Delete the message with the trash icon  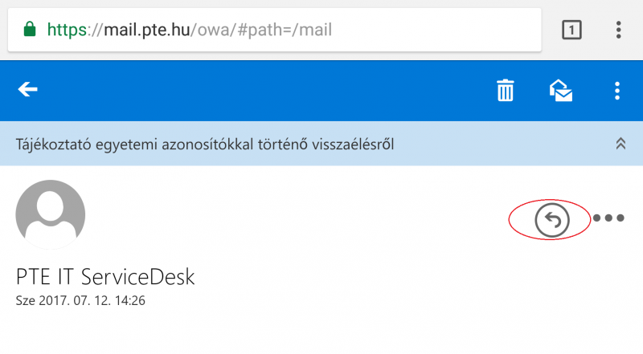[505, 90]
